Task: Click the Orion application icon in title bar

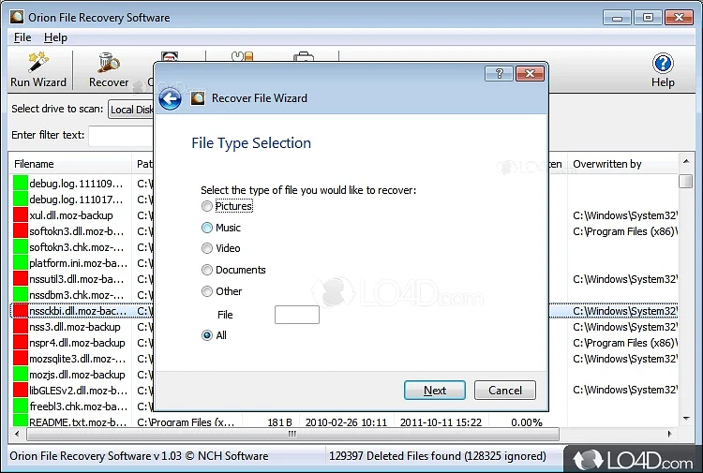Action: coord(17,18)
